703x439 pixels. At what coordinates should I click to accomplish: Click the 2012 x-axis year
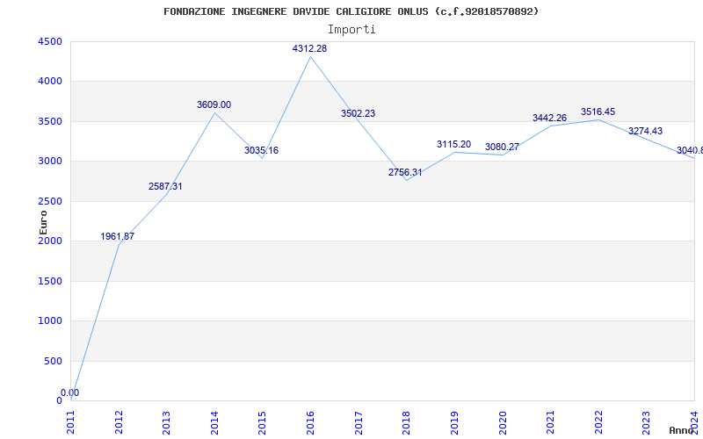(119, 422)
